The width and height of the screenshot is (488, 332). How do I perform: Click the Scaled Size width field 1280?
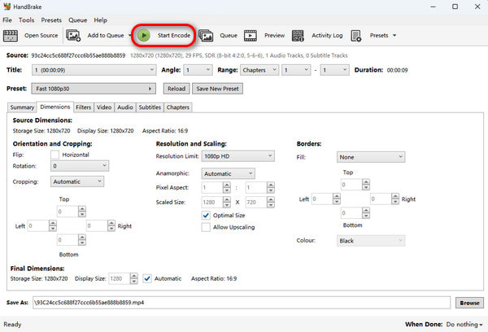(212, 202)
